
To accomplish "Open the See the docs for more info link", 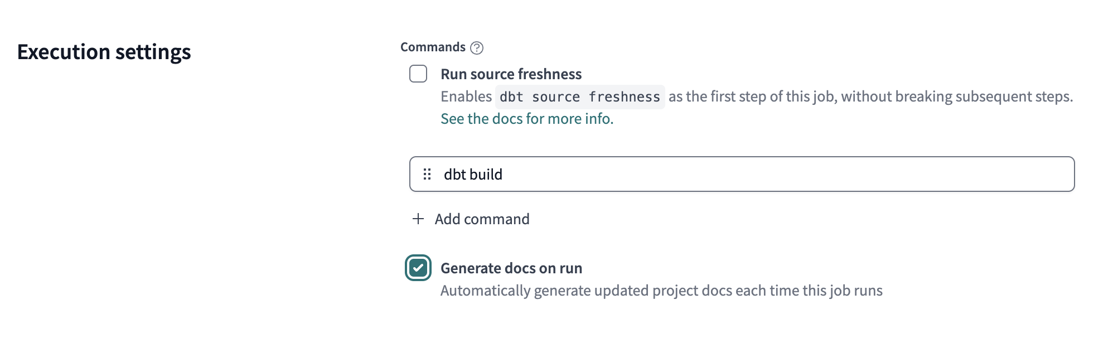I will point(526,119).
